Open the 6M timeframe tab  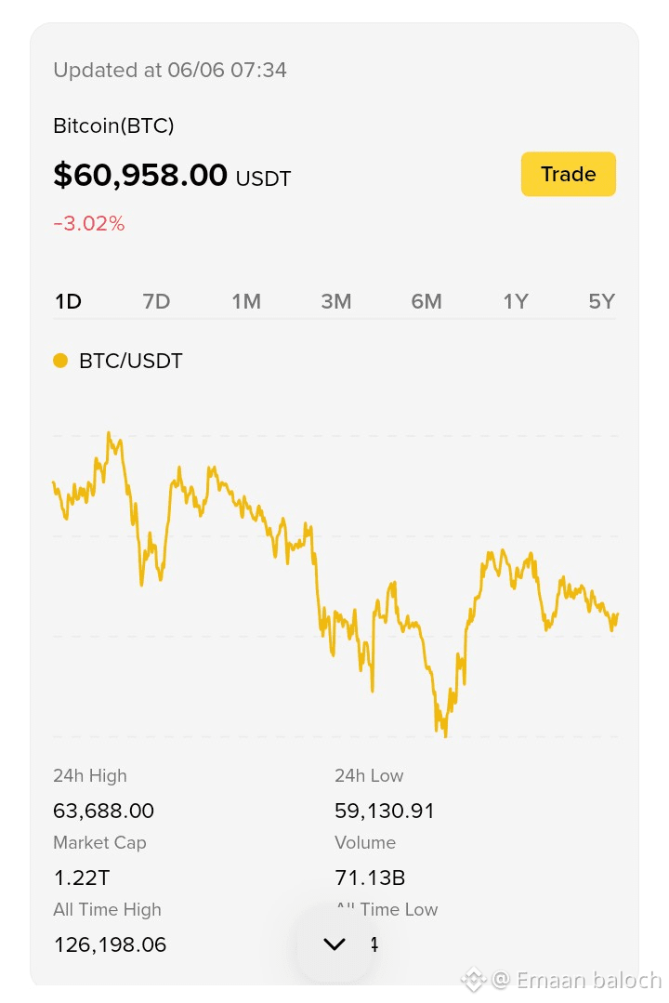coord(426,301)
